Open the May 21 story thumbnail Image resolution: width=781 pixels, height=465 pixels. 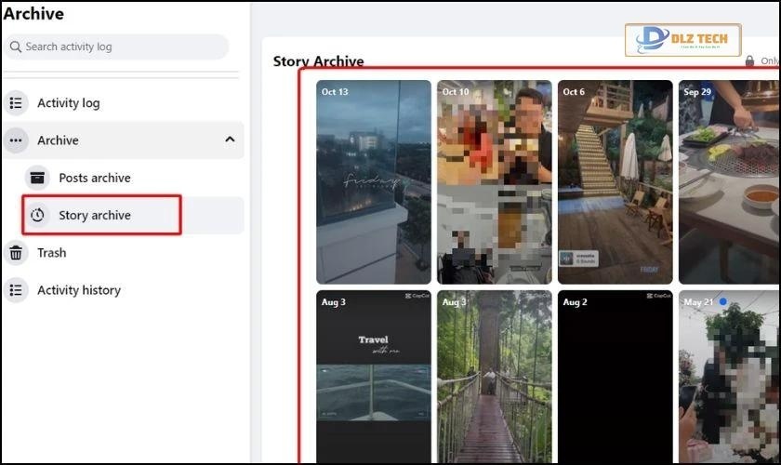pyautogui.click(x=729, y=377)
